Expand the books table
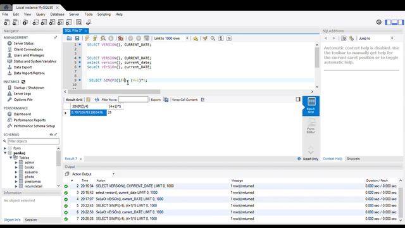The image size is (405, 228). pyautogui.click(x=16, y=167)
